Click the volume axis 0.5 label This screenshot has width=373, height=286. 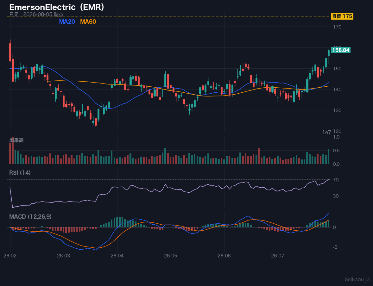(x=336, y=151)
